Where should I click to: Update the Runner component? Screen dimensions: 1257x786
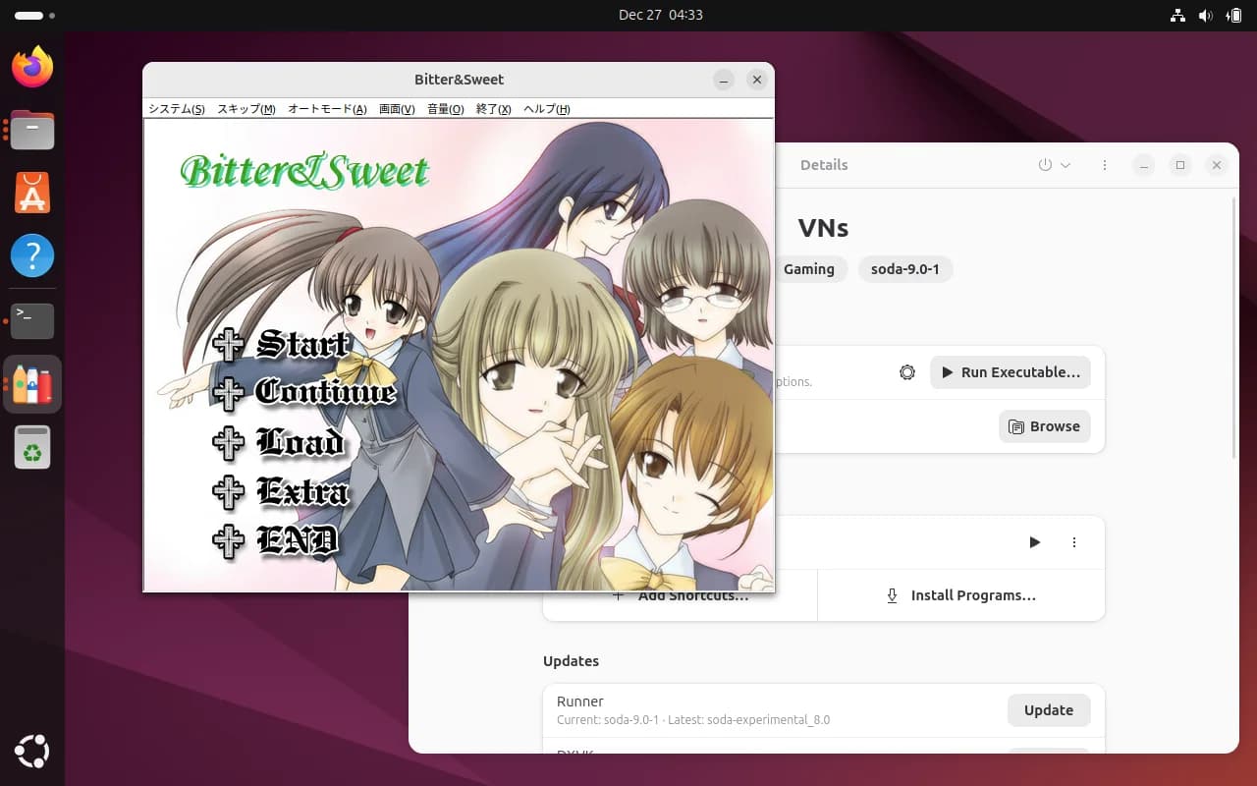(x=1048, y=710)
